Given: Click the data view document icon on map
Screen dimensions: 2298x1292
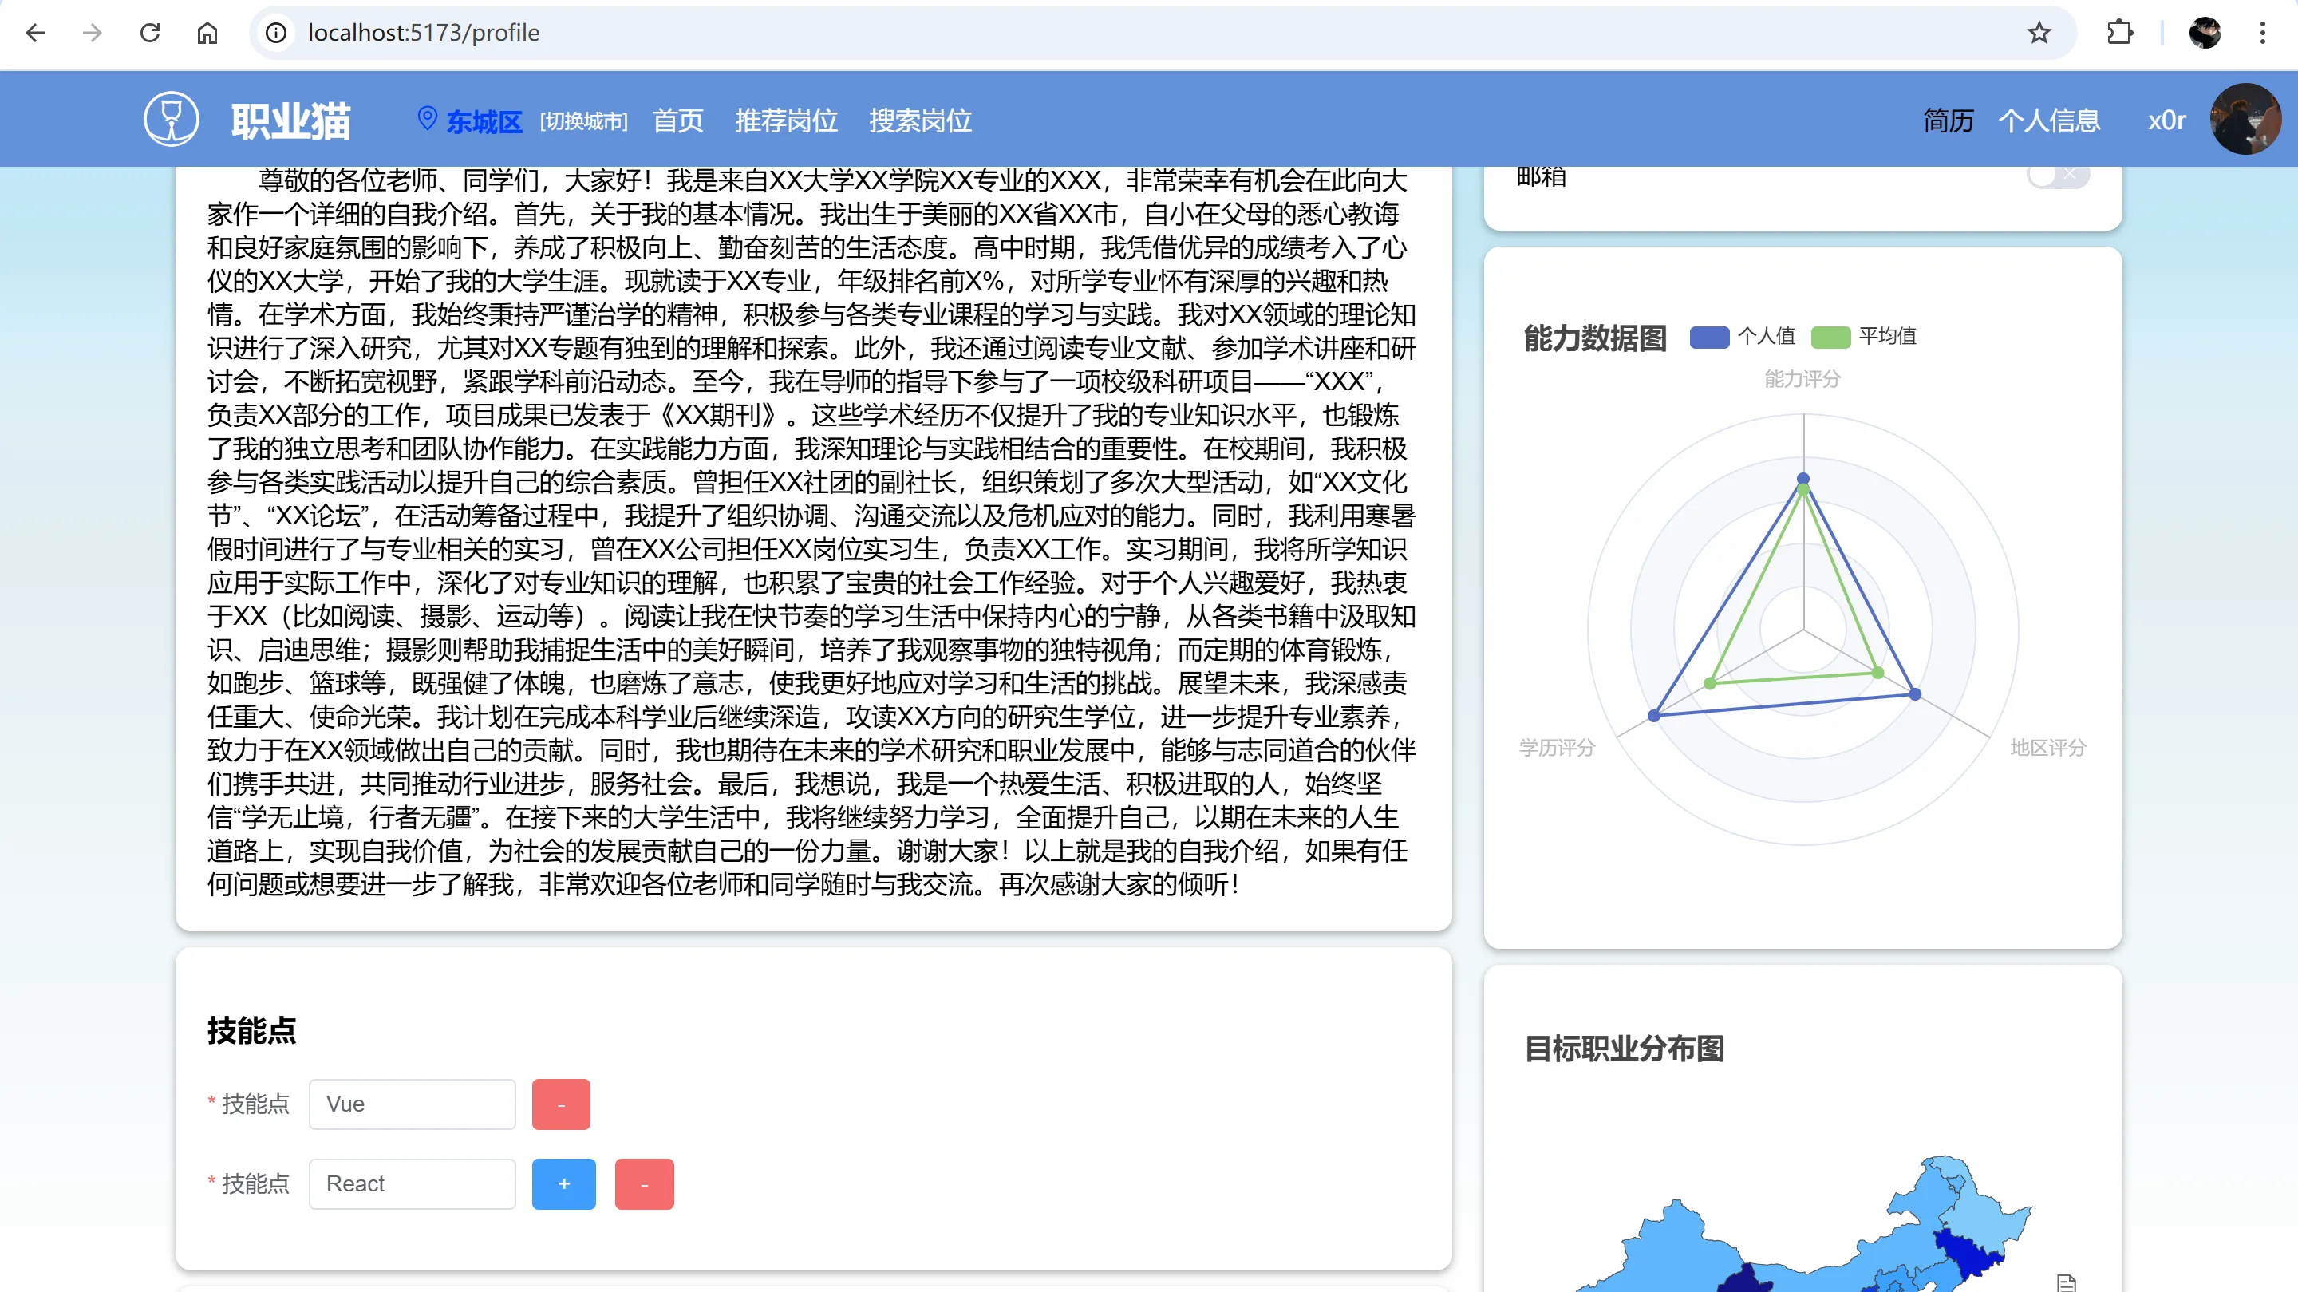Looking at the screenshot, I should [2066, 1282].
